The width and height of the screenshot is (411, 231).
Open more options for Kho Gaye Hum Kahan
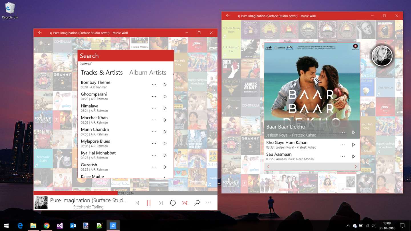[x=342, y=145]
